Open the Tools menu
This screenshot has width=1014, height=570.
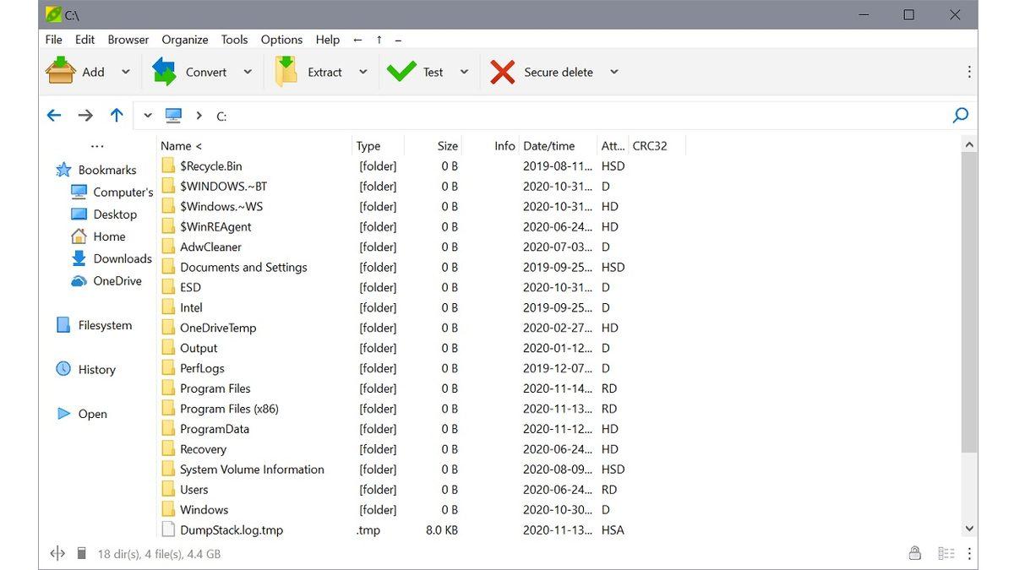(x=234, y=39)
